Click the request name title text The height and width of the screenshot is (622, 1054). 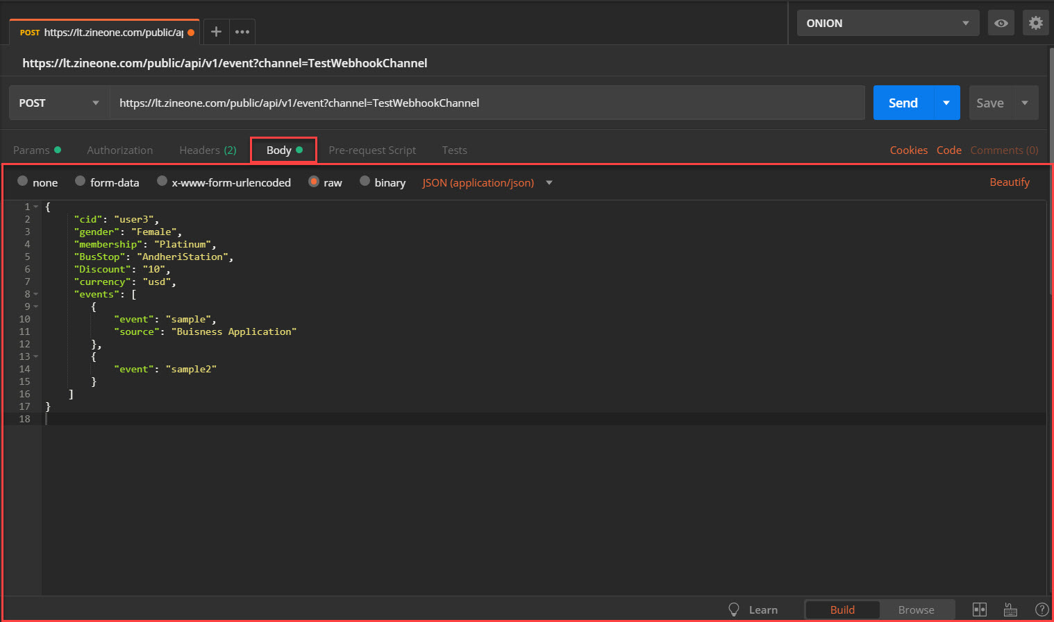point(225,63)
